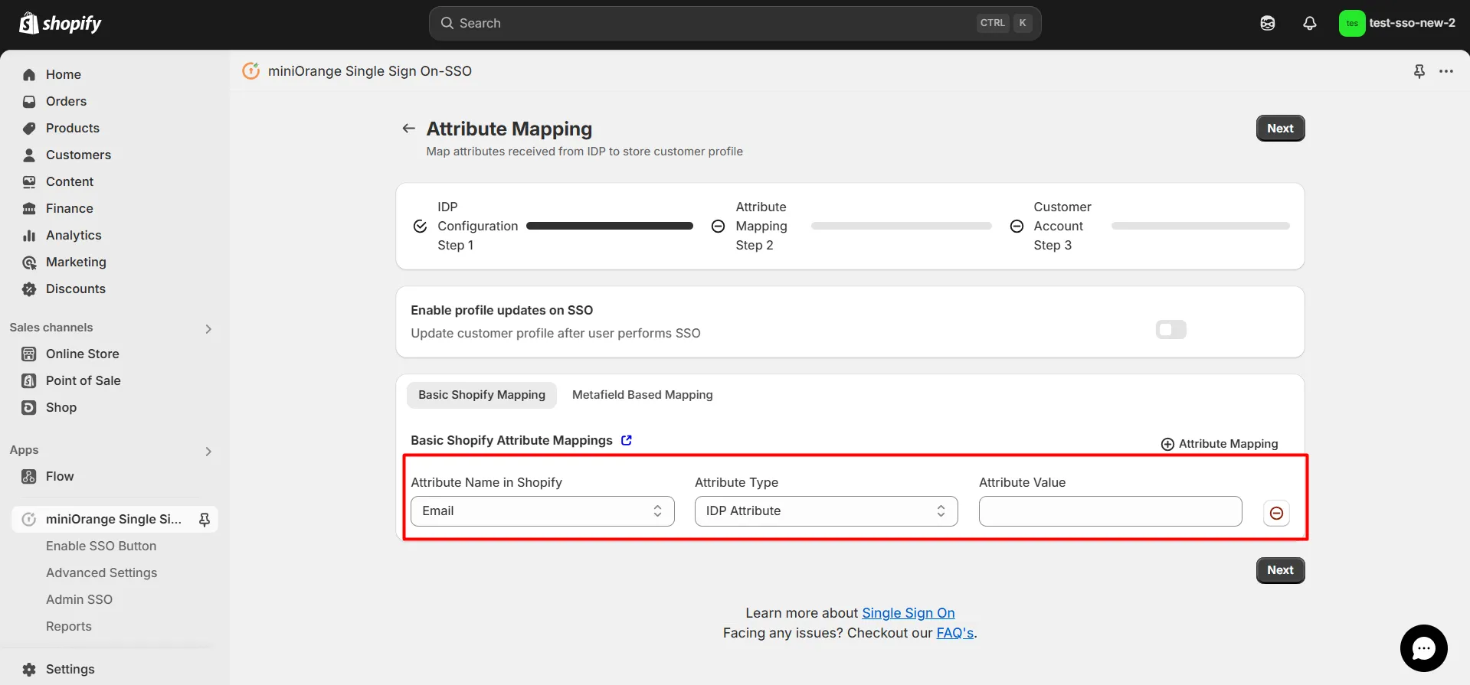Remove the Email attribute mapping row
Image resolution: width=1470 pixels, height=685 pixels.
(x=1276, y=513)
